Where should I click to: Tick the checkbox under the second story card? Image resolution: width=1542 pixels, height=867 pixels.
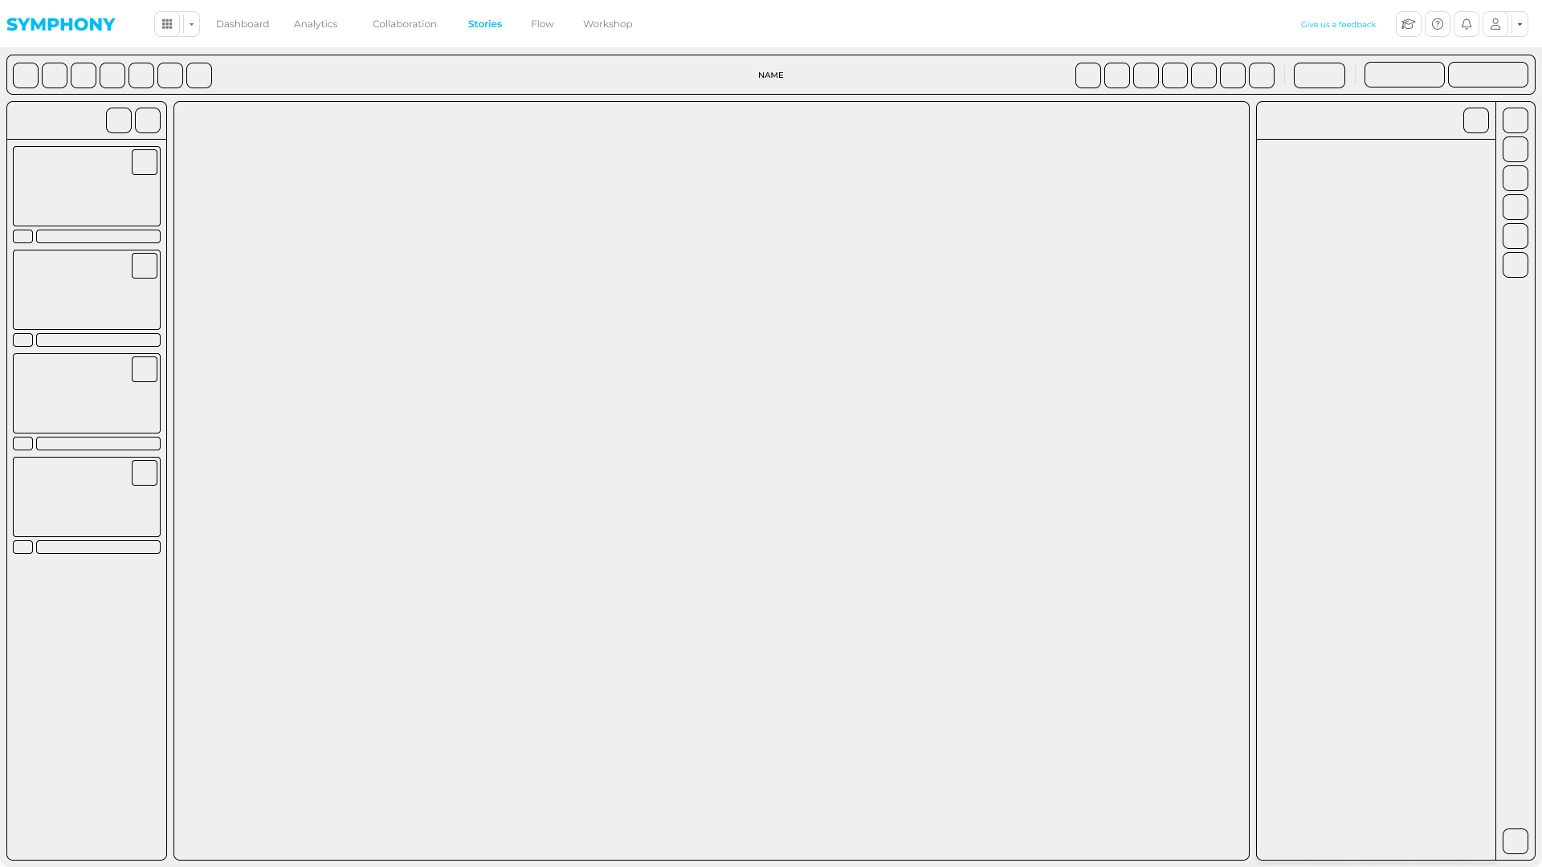tap(23, 340)
